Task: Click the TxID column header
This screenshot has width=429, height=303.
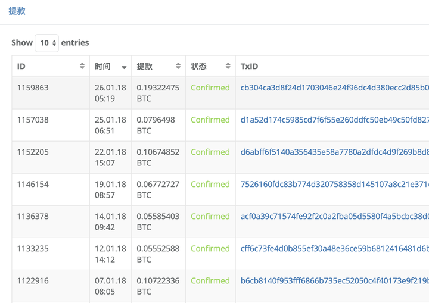Action: [332, 66]
